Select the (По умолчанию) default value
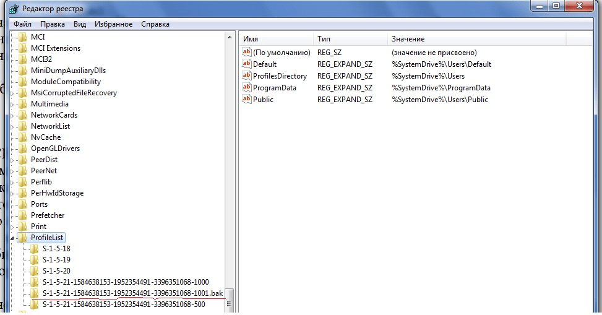Screen dimensions: 602x315 point(282,53)
